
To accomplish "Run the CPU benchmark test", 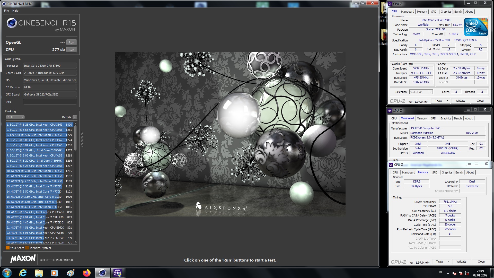I will click(x=71, y=50).
